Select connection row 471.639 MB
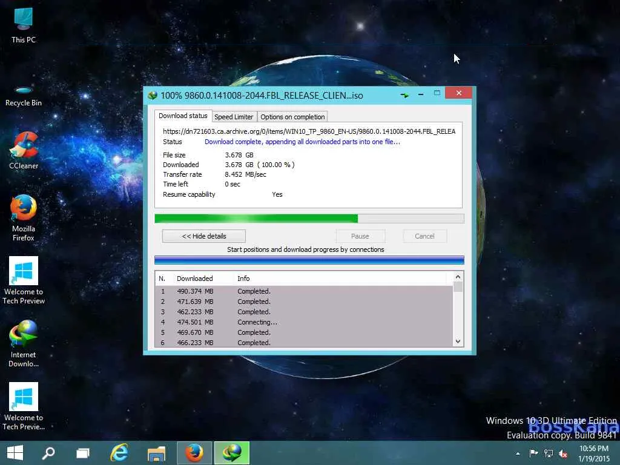620x465 pixels. coord(304,302)
